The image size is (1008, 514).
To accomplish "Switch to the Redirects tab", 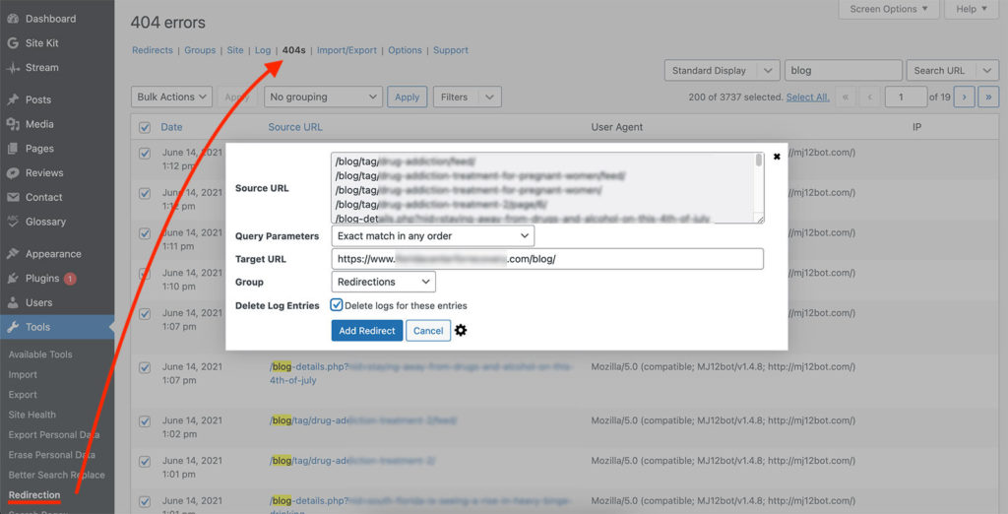I will (153, 50).
